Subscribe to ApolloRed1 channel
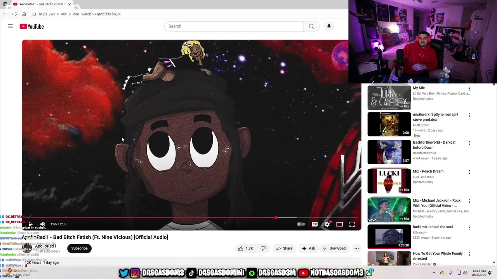Viewport: 497px width, 279px height. point(79,248)
